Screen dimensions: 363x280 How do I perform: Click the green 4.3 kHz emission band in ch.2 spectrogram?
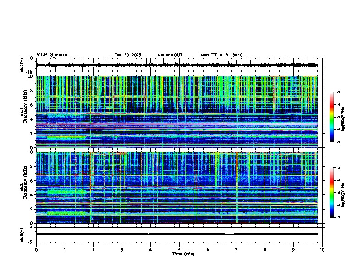coord(66,192)
